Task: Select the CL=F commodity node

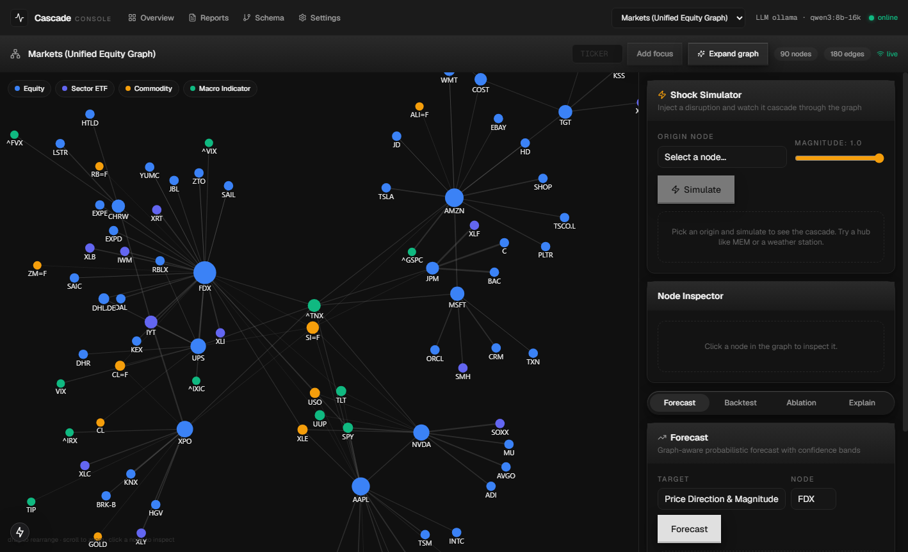Action: click(x=120, y=366)
